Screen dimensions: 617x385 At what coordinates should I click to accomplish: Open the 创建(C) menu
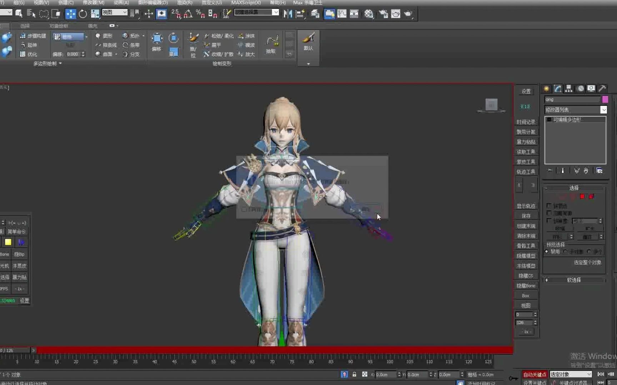point(66,2)
